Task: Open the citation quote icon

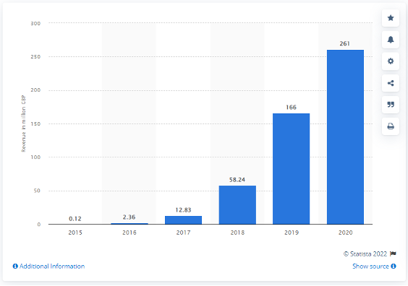Action: pyautogui.click(x=391, y=105)
